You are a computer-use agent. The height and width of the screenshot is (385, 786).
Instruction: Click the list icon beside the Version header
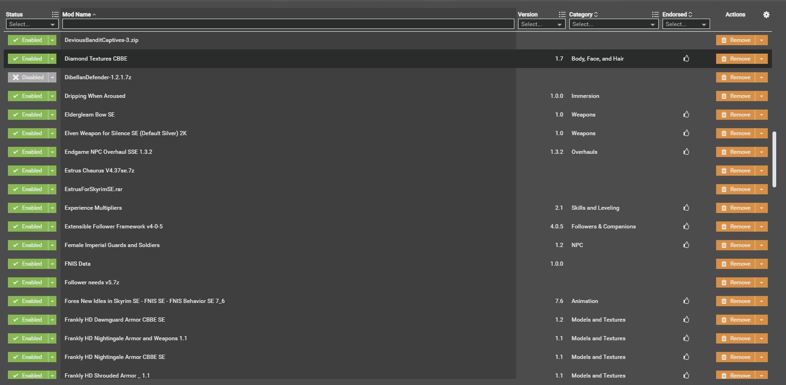click(x=562, y=14)
